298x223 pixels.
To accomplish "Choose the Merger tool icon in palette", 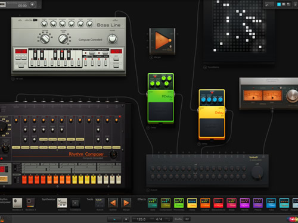I will [x=126, y=203].
